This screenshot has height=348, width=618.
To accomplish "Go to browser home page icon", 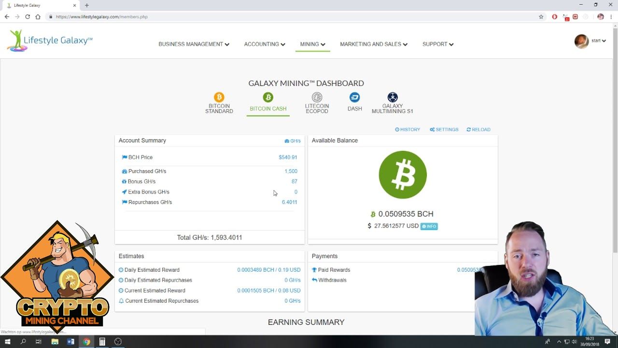I will (x=38, y=16).
